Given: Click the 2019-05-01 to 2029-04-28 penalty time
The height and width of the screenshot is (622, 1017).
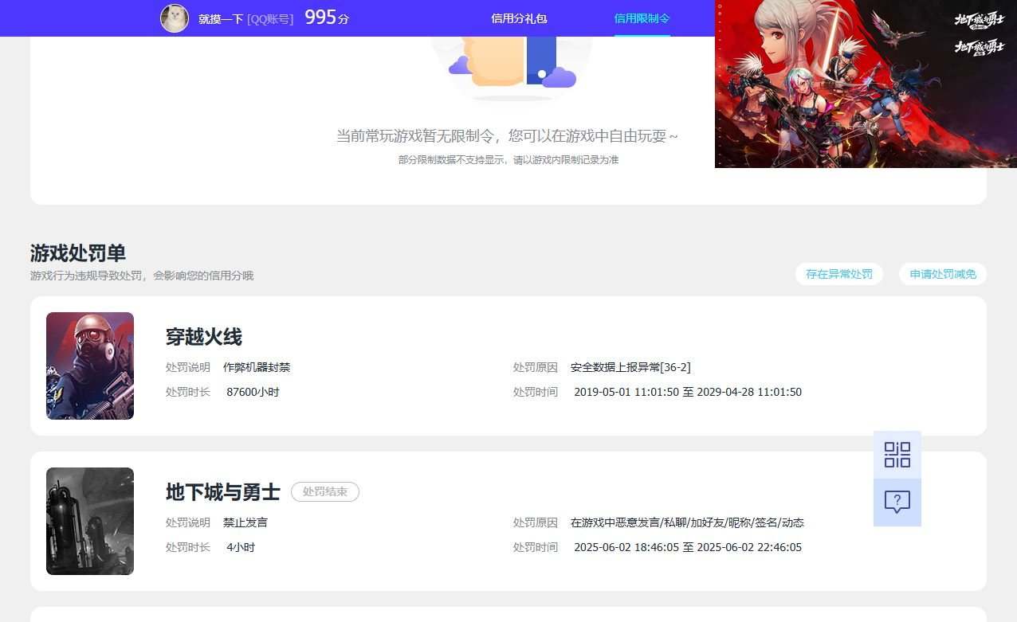Looking at the screenshot, I should pyautogui.click(x=688, y=392).
